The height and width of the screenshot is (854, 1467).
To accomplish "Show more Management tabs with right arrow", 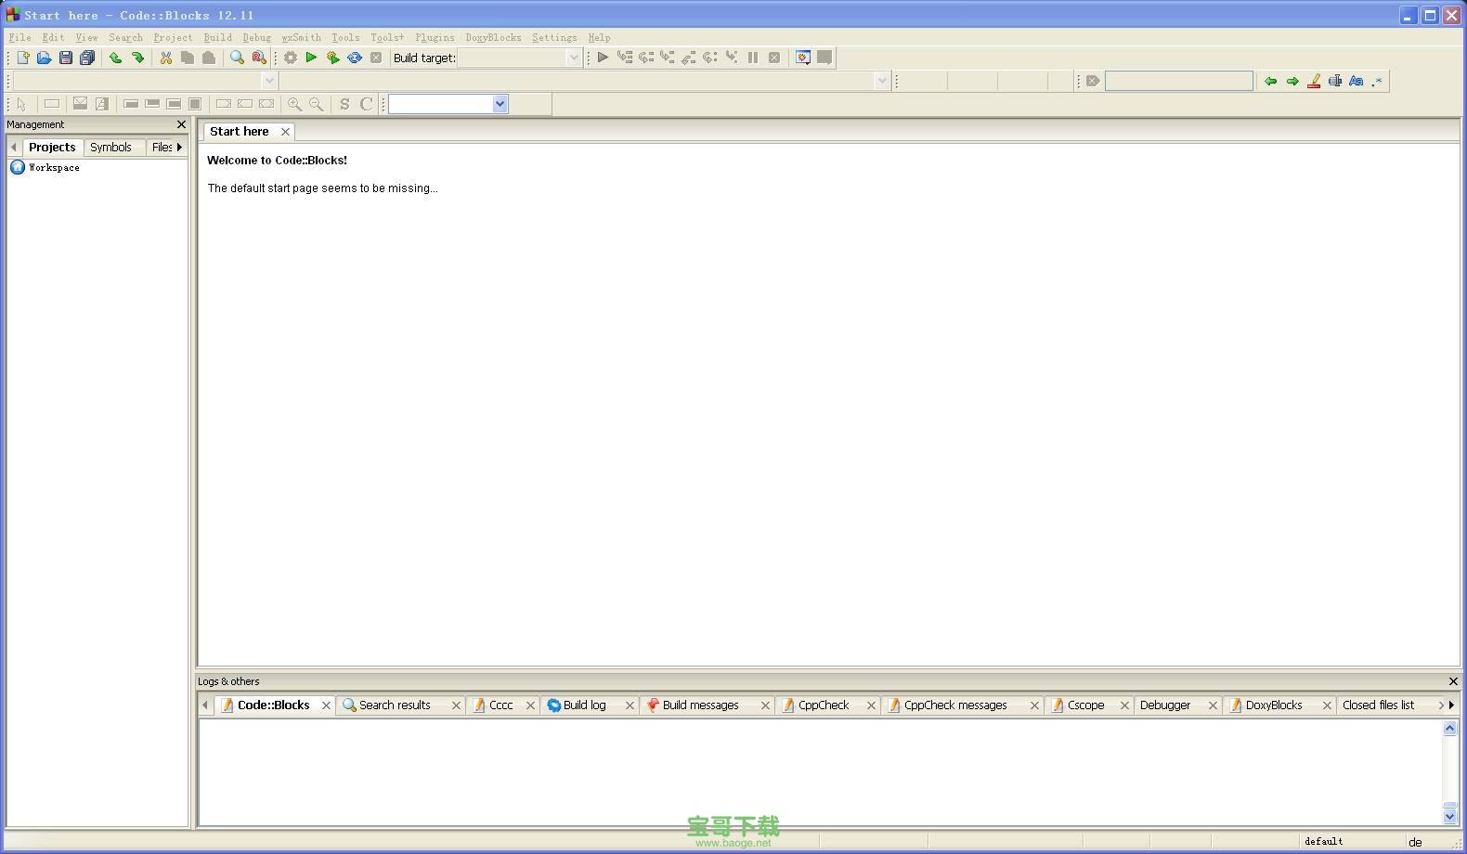I will (x=179, y=147).
